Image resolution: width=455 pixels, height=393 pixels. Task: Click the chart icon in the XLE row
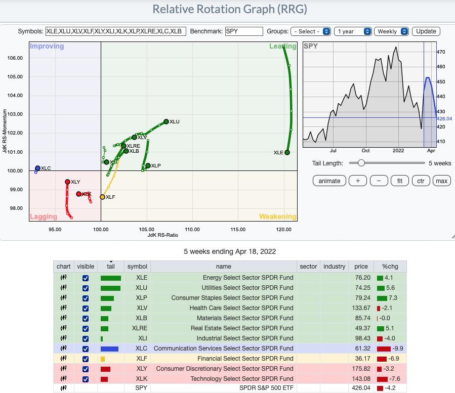(64, 278)
